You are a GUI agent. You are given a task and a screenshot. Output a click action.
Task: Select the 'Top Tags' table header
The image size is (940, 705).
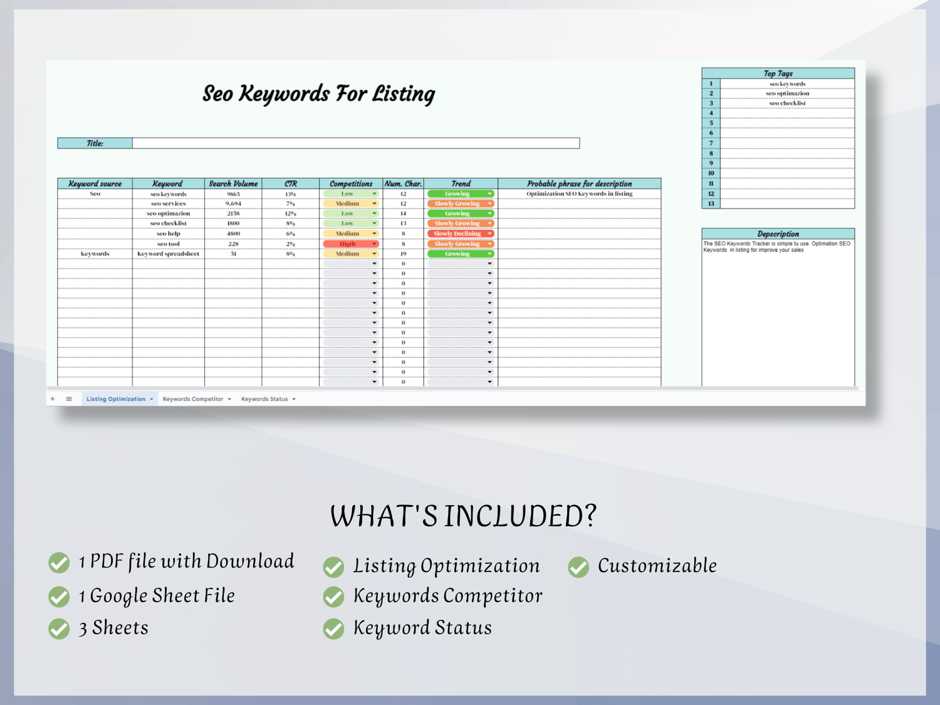click(778, 73)
